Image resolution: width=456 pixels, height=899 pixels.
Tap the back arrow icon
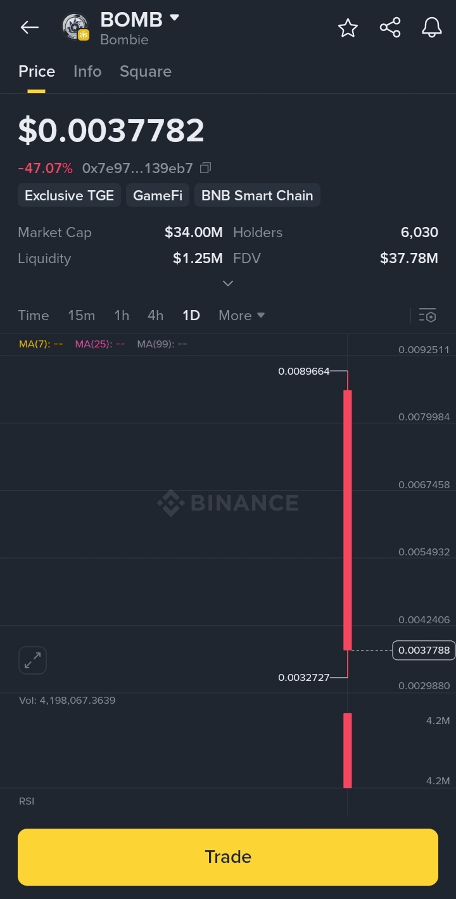pos(29,27)
